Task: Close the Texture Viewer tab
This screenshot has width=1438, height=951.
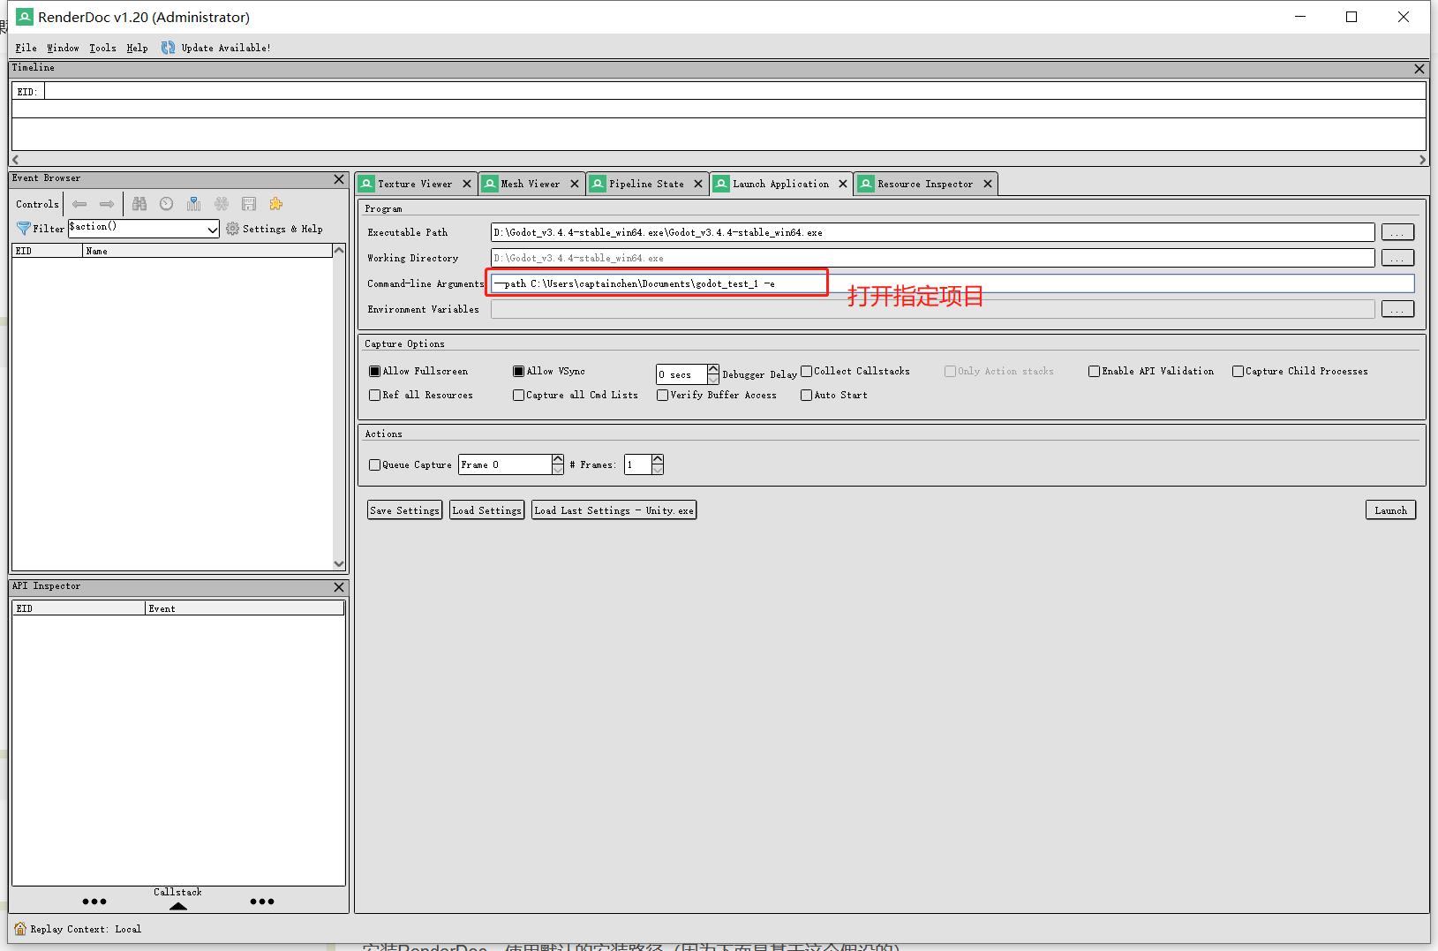Action: tap(467, 184)
